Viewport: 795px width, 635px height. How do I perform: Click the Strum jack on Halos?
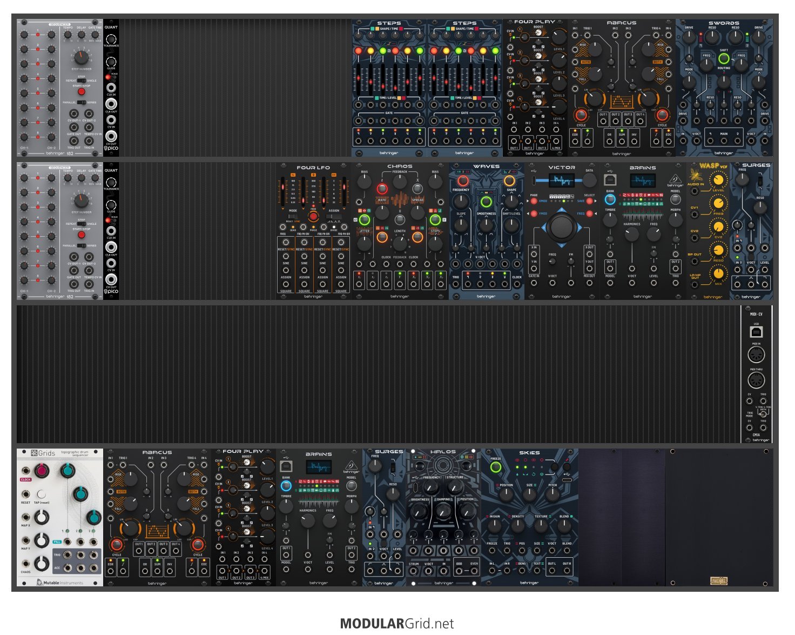tap(414, 571)
